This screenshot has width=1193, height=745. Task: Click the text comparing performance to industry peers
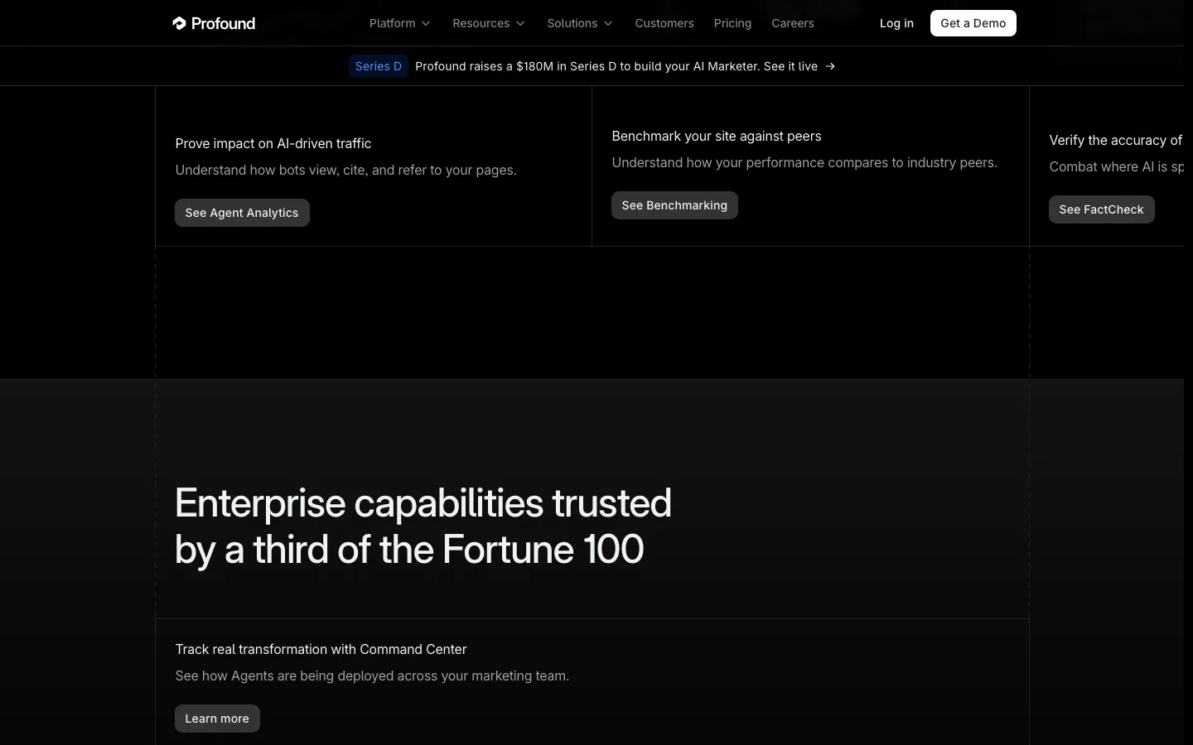click(804, 162)
